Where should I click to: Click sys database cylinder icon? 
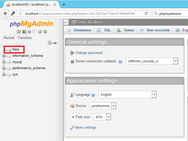[x=9, y=75]
